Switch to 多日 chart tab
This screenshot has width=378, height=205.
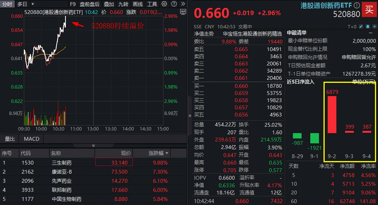[x=22, y=4]
